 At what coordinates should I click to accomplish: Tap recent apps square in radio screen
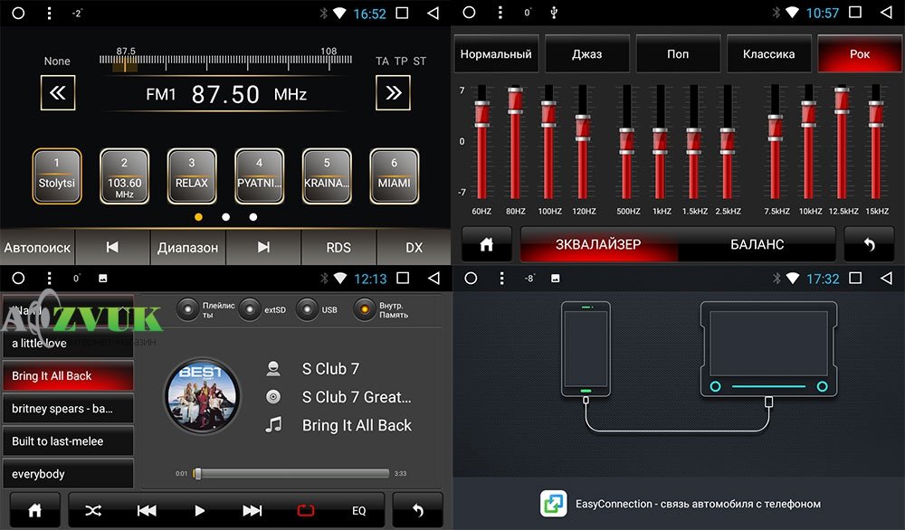[403, 13]
